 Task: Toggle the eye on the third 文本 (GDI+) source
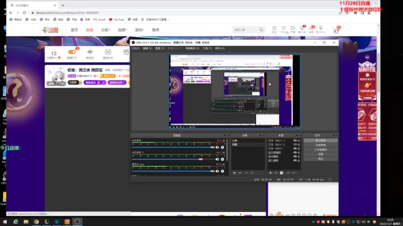click(295, 148)
